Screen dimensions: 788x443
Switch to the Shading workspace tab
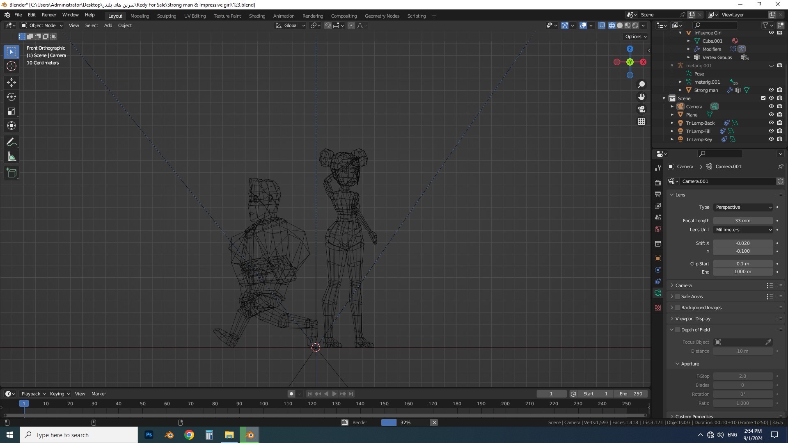pyautogui.click(x=257, y=16)
